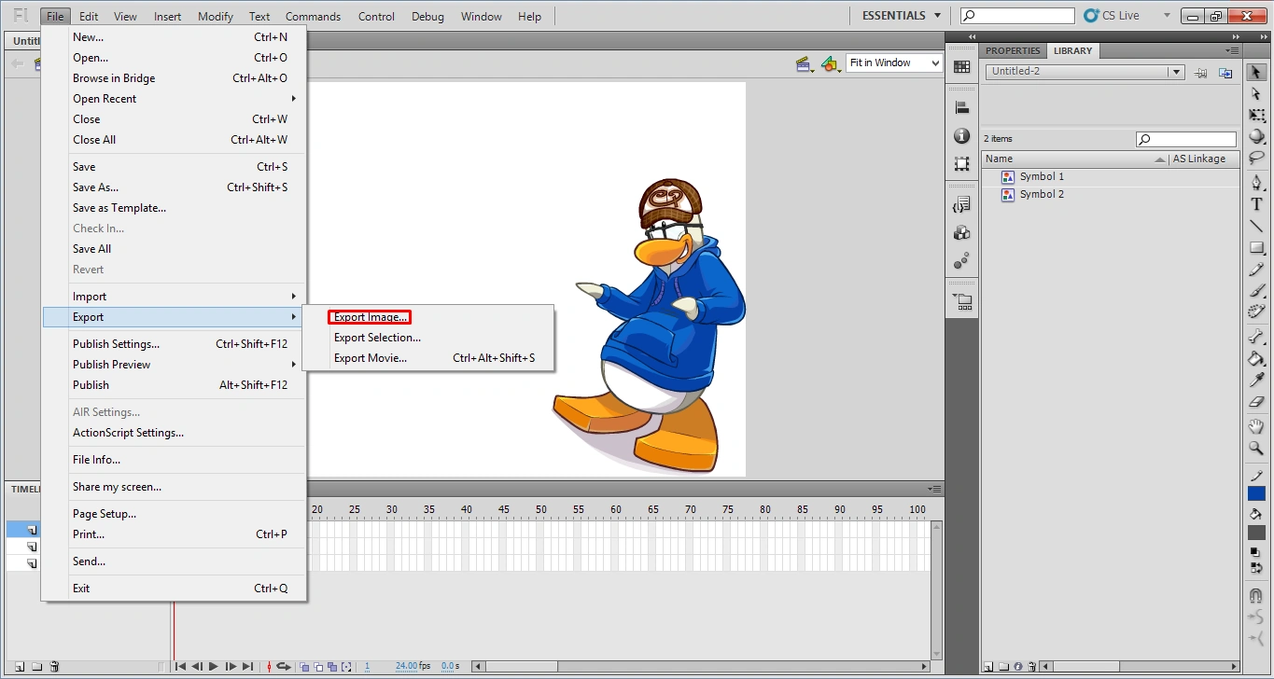Open the Library panel options menu
The height and width of the screenshot is (679, 1274).
(x=1233, y=50)
